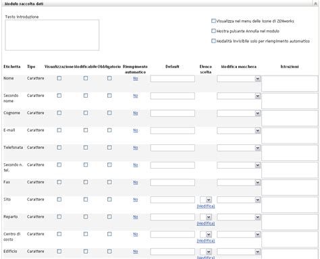Enable Visualizza nel menu delle icone di ZENworks
Screen dimensions: 320x259
(213, 21)
